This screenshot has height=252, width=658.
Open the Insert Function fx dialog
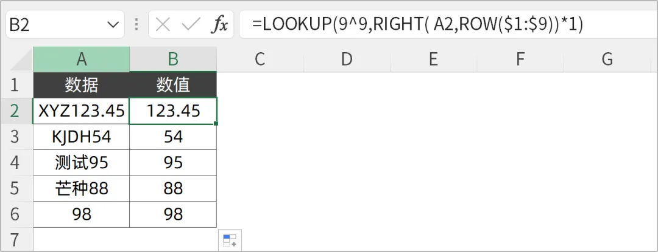pos(219,24)
